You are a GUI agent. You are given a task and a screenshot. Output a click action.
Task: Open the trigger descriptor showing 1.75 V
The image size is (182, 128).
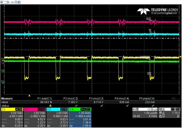(169, 113)
